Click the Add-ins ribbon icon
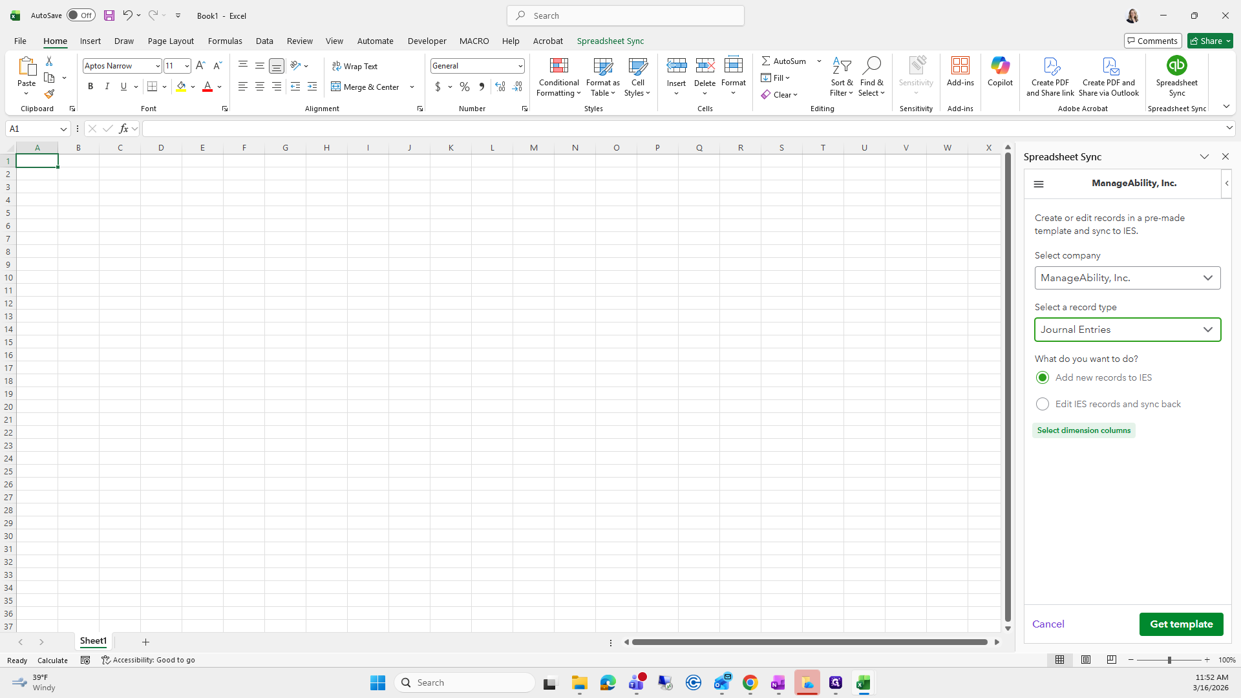Viewport: 1241px width, 698px height. click(x=960, y=71)
